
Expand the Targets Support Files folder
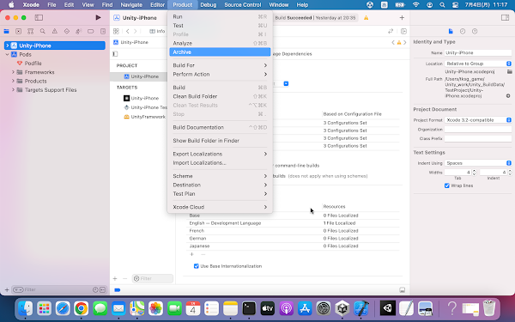13,90
